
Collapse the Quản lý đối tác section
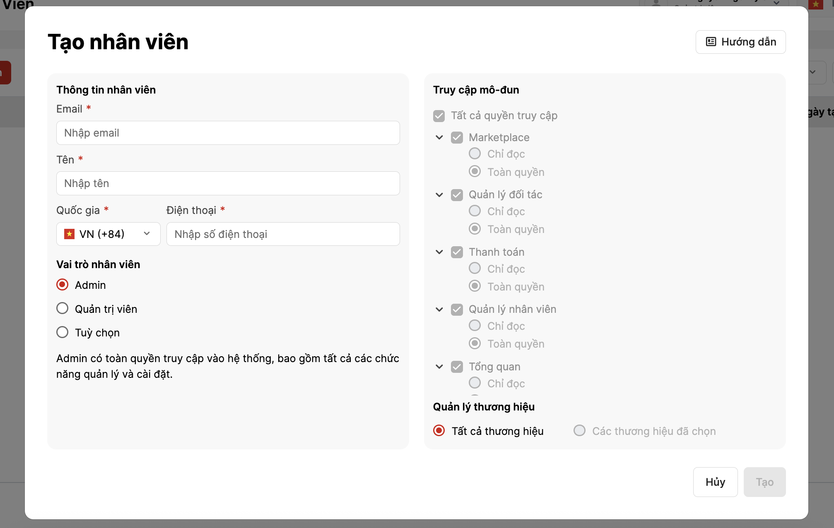pos(439,194)
